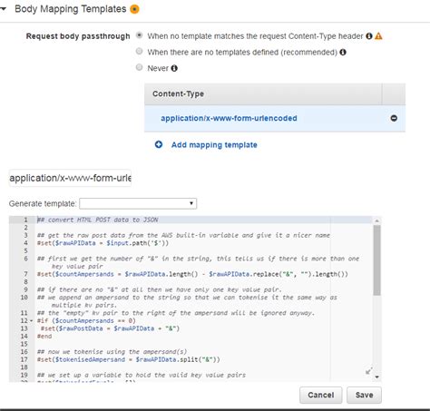Select the Never passthrough radio button
The image size is (430, 411).
click(139, 67)
